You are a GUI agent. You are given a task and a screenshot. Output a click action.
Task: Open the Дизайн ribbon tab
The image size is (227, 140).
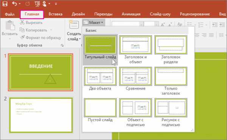coord(78,14)
